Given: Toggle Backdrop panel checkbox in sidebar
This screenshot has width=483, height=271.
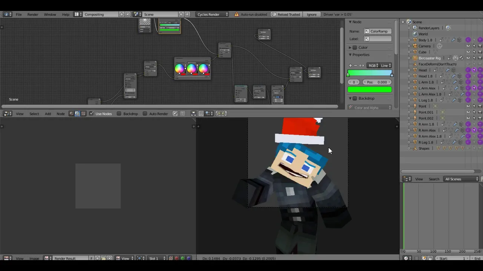Looking at the screenshot, I should click(355, 99).
